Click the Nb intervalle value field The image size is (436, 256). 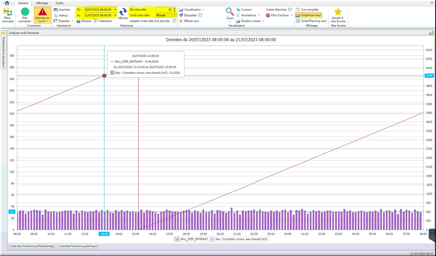click(x=164, y=10)
